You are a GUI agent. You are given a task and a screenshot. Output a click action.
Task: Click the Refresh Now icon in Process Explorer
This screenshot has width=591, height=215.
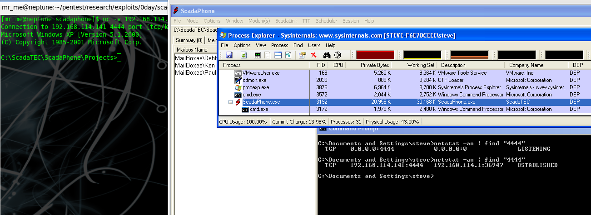[x=243, y=55]
